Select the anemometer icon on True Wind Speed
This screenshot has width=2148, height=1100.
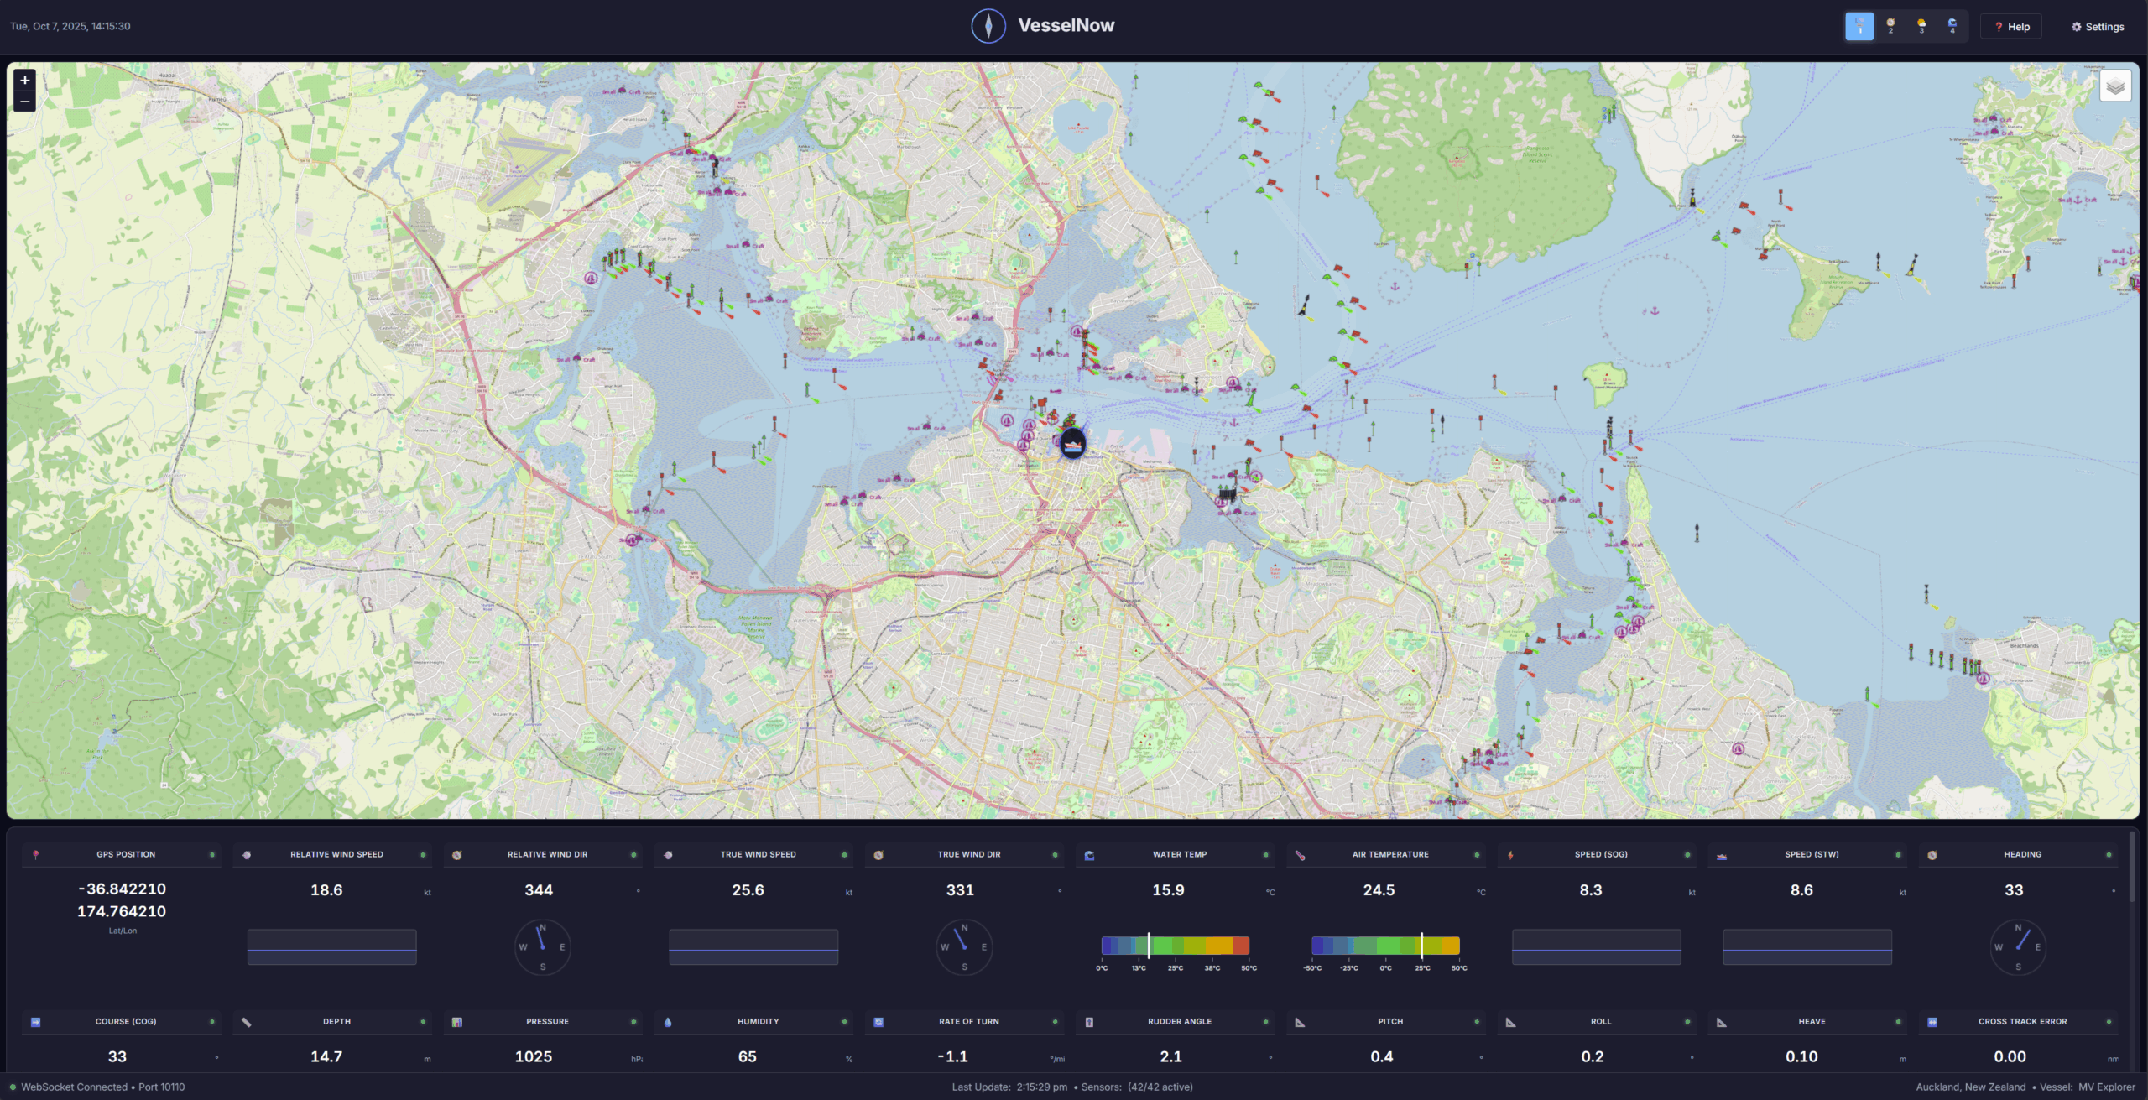[x=666, y=854]
